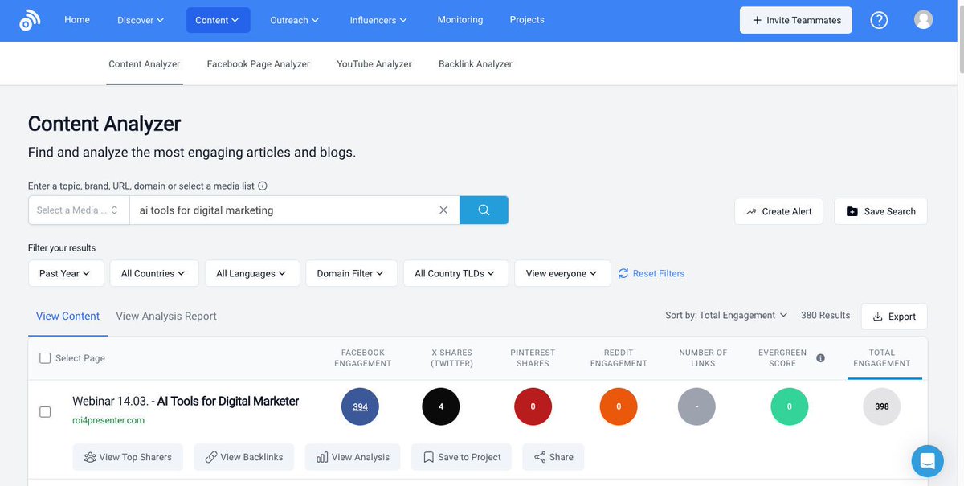The image size is (964, 486).
Task: Click the BuzzSumo logo icon
Action: [30, 20]
